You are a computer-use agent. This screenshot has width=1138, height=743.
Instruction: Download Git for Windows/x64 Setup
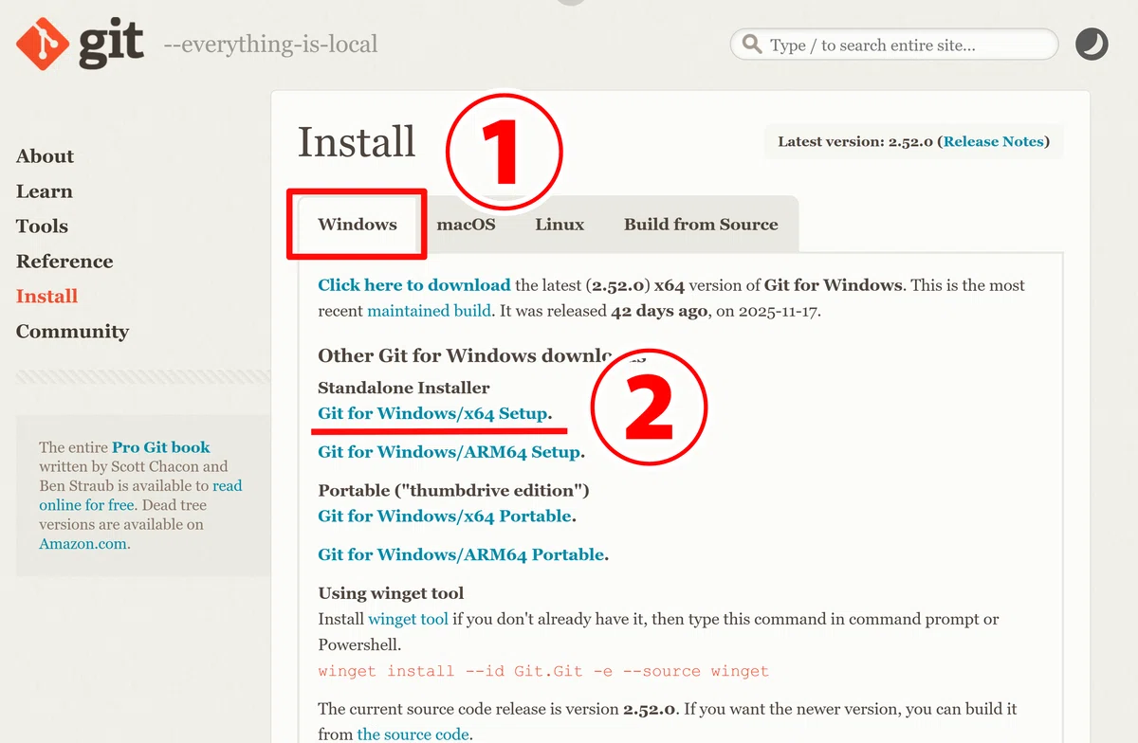432,413
